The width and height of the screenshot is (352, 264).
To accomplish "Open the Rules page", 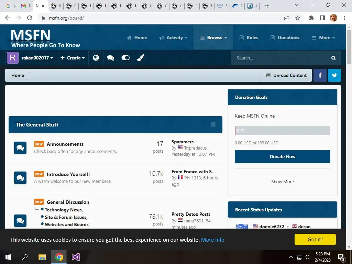I will coord(249,38).
